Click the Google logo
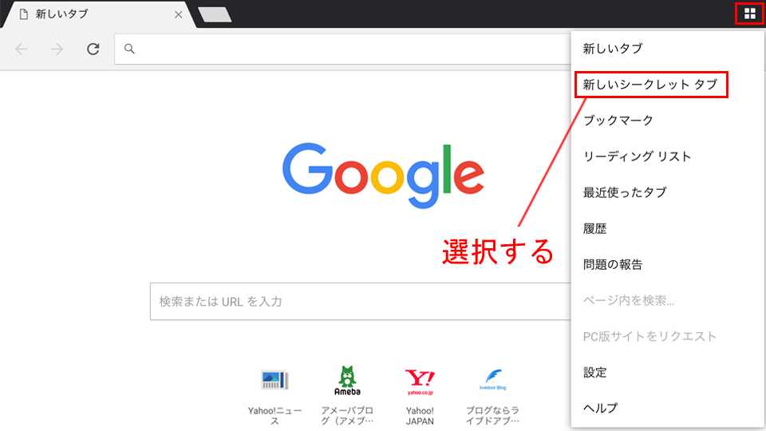This screenshot has width=766, height=431. [383, 175]
